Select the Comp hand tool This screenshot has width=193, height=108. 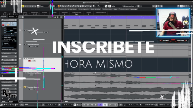[81, 6]
